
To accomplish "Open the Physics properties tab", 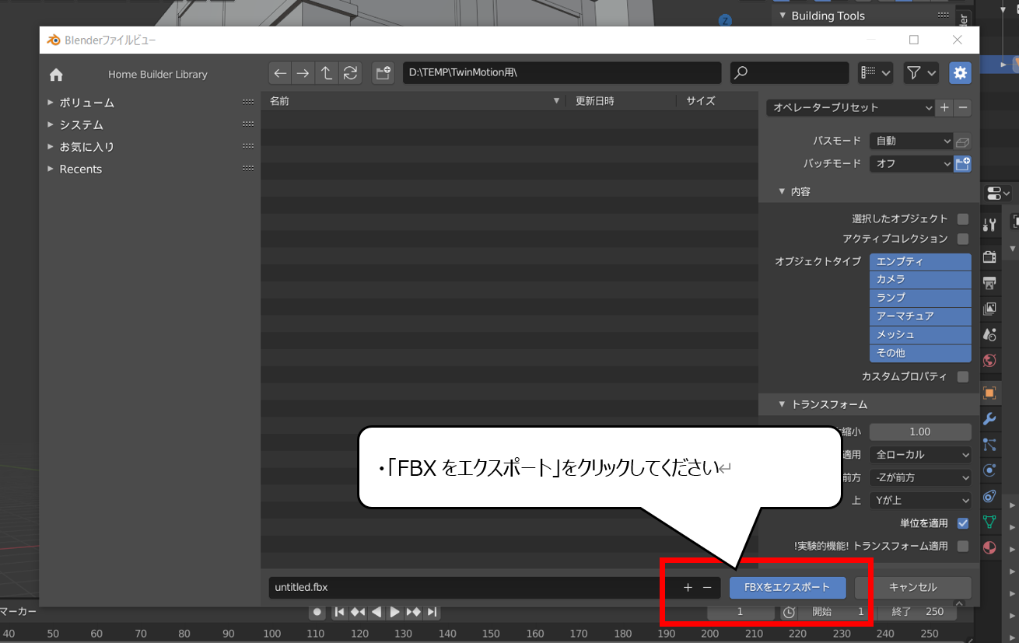I will (989, 470).
